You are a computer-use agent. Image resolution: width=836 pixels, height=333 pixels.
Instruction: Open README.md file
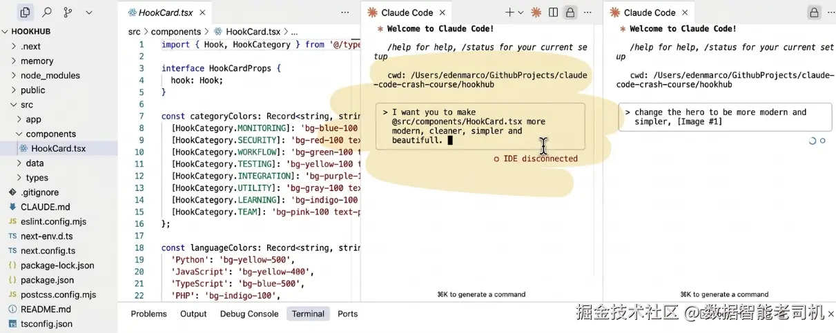point(46,309)
